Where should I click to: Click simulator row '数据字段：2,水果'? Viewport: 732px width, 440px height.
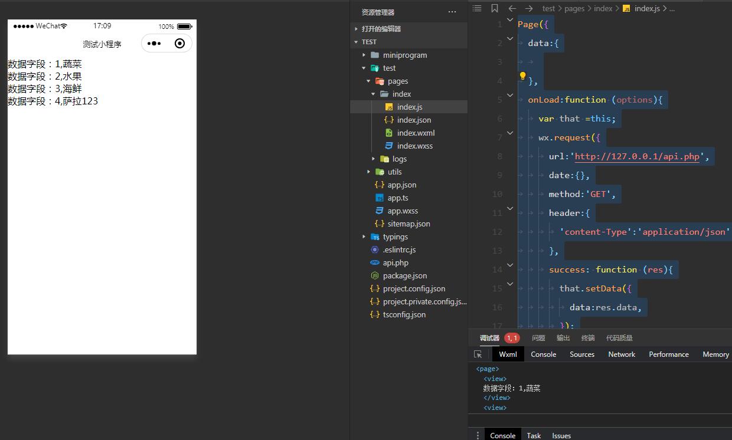point(45,77)
